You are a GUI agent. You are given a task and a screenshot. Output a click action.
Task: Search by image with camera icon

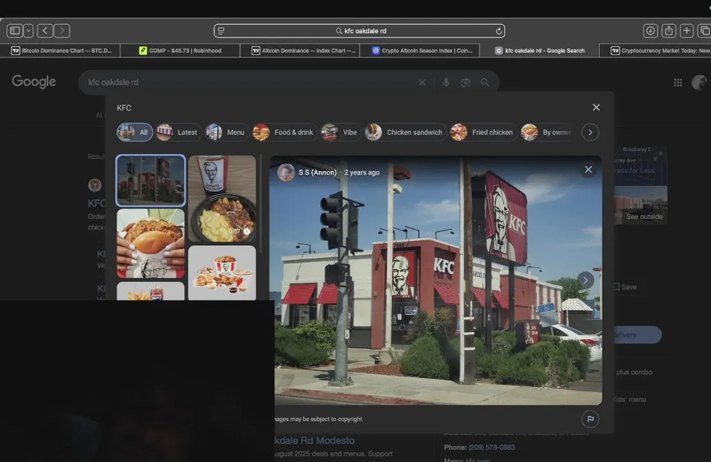tap(465, 83)
